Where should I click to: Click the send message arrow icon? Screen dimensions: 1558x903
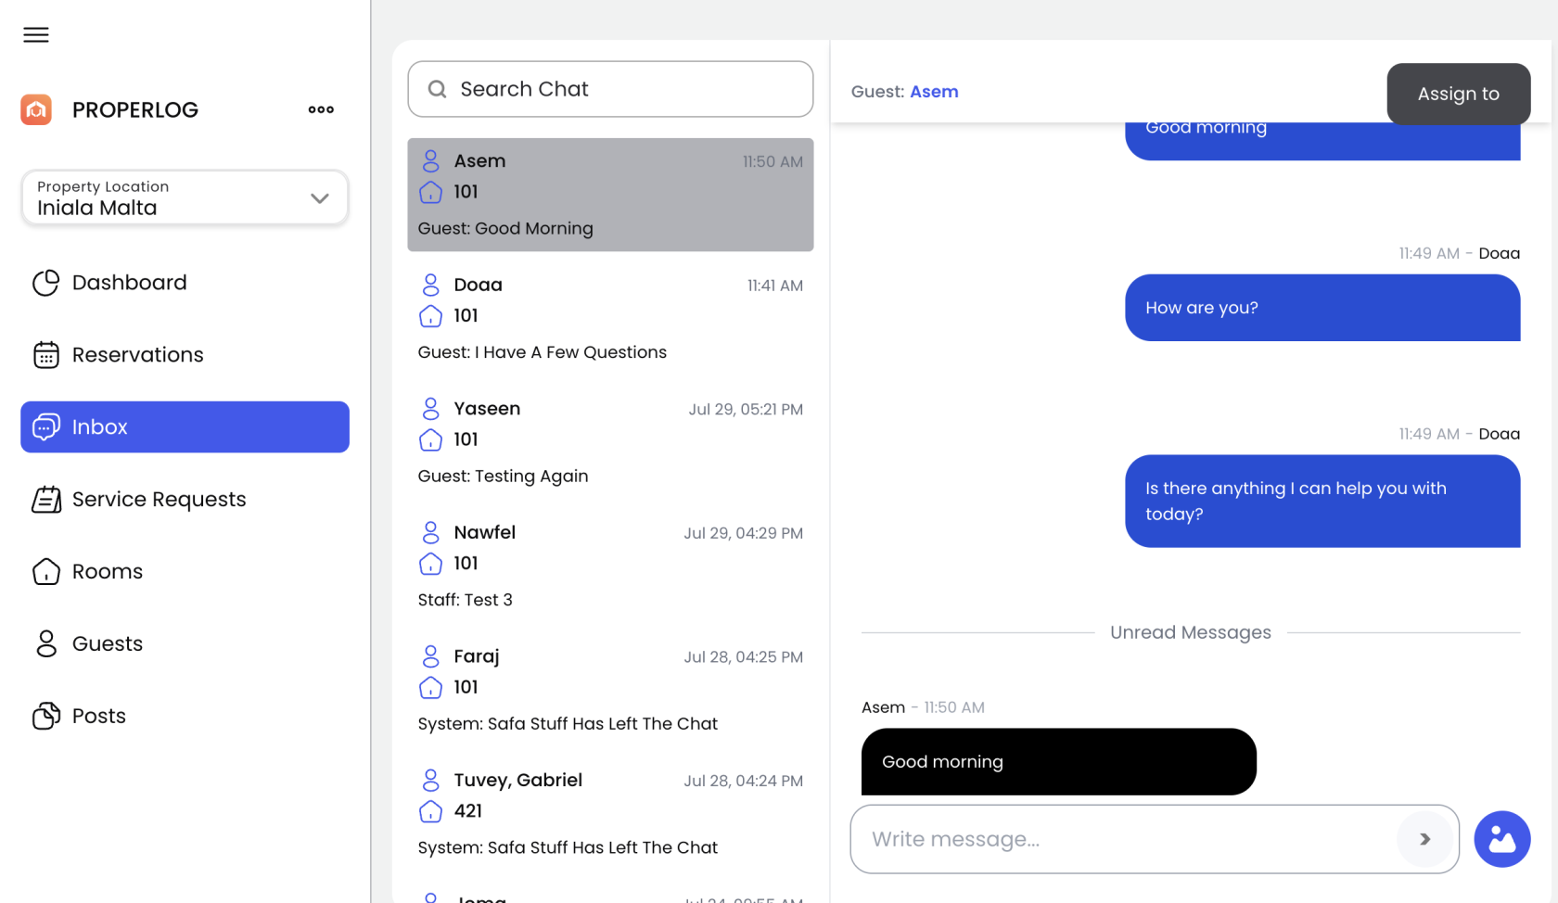[1424, 839]
